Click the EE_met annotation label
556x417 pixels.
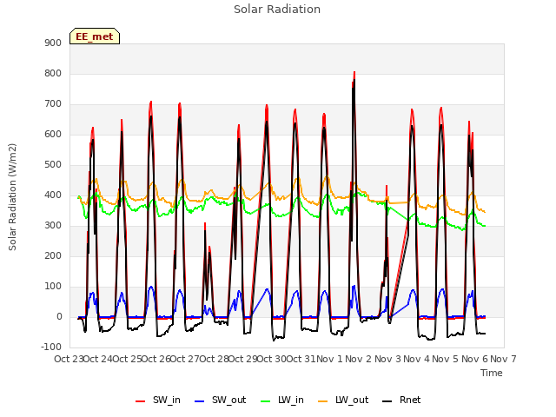click(x=95, y=36)
